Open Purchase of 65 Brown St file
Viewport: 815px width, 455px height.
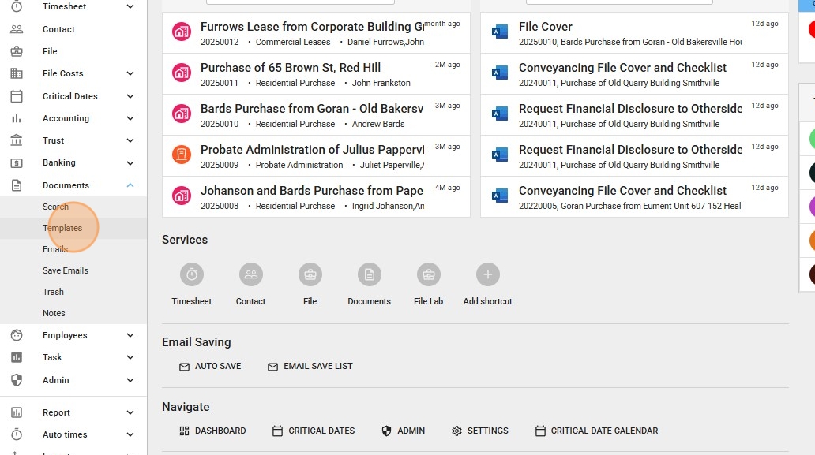tap(291, 68)
